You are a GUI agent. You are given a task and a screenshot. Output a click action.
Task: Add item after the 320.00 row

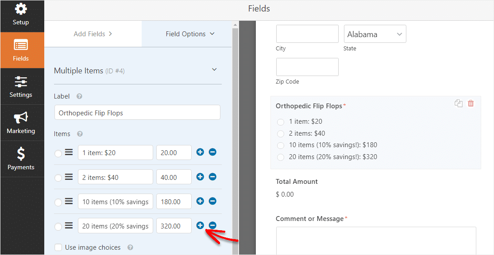point(200,225)
